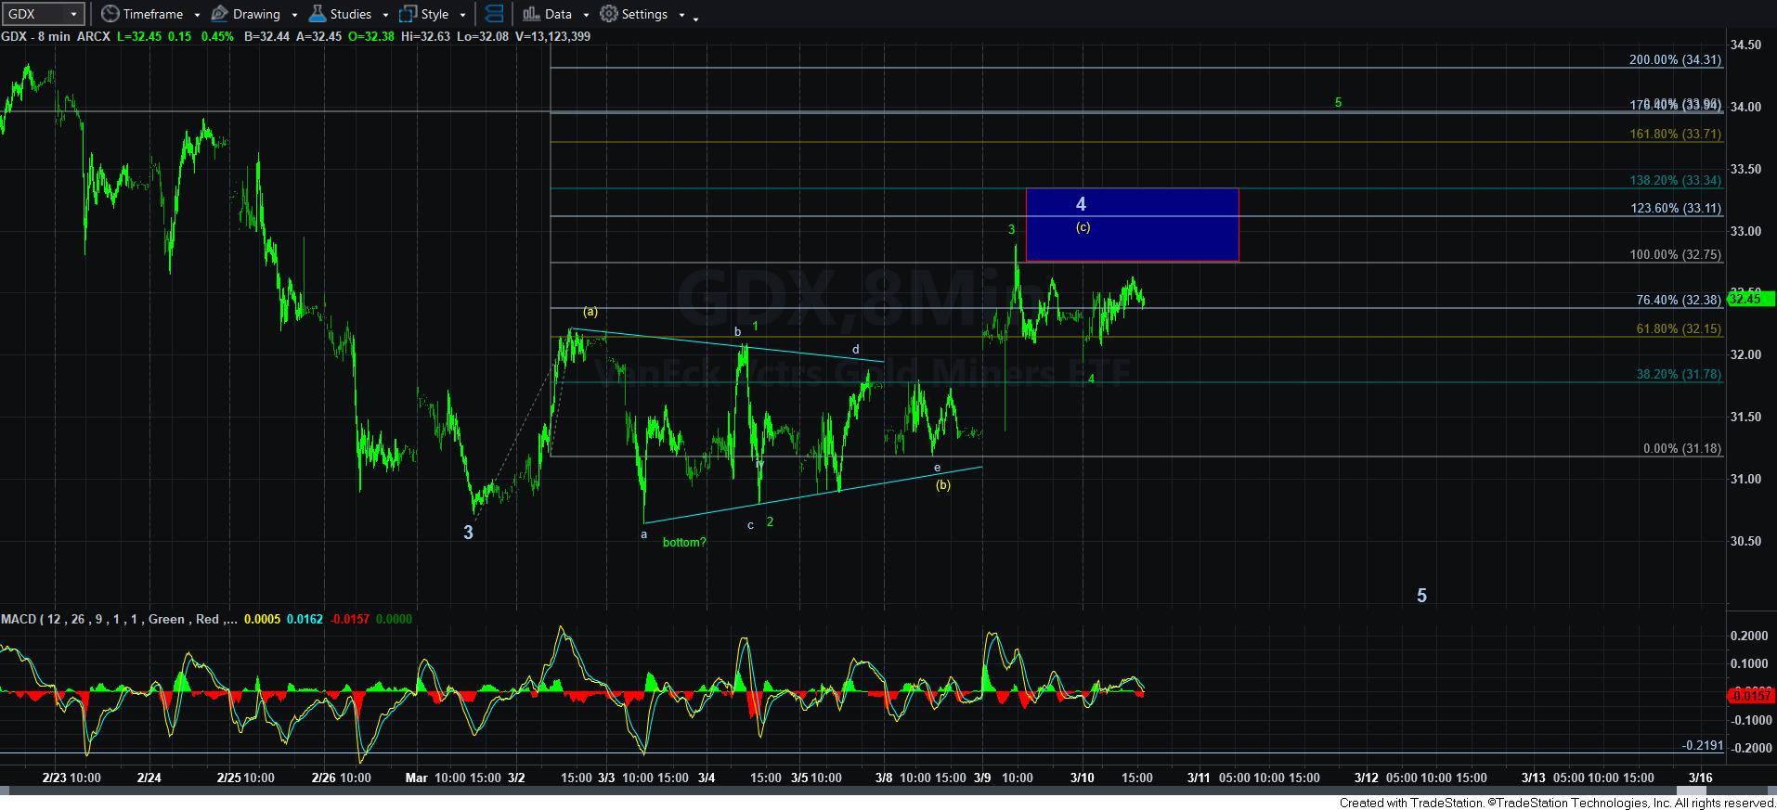Screen dimensions: 1777x810
Task: Click the Mar month label on time axis
Action: tap(416, 778)
